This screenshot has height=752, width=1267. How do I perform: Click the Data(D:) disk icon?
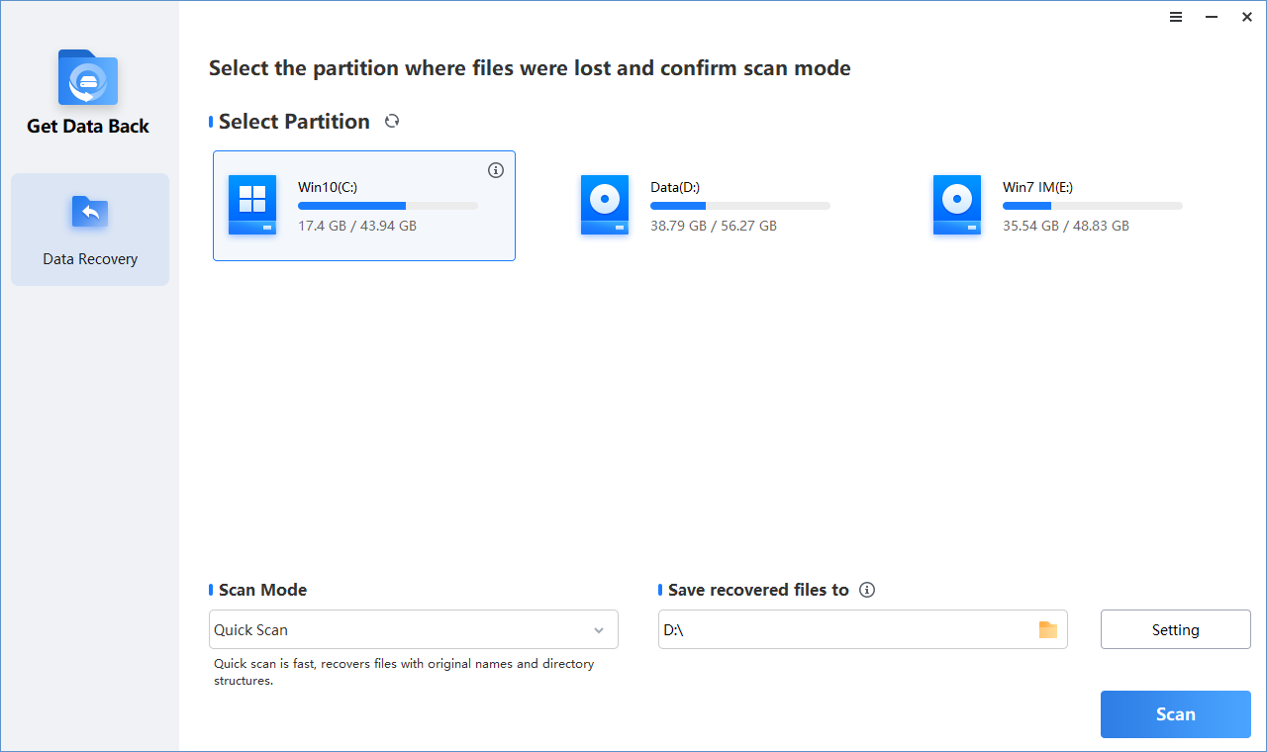[x=605, y=205]
